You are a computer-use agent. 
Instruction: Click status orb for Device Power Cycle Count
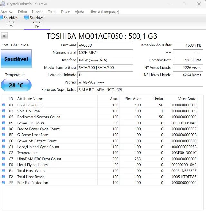(4, 129)
